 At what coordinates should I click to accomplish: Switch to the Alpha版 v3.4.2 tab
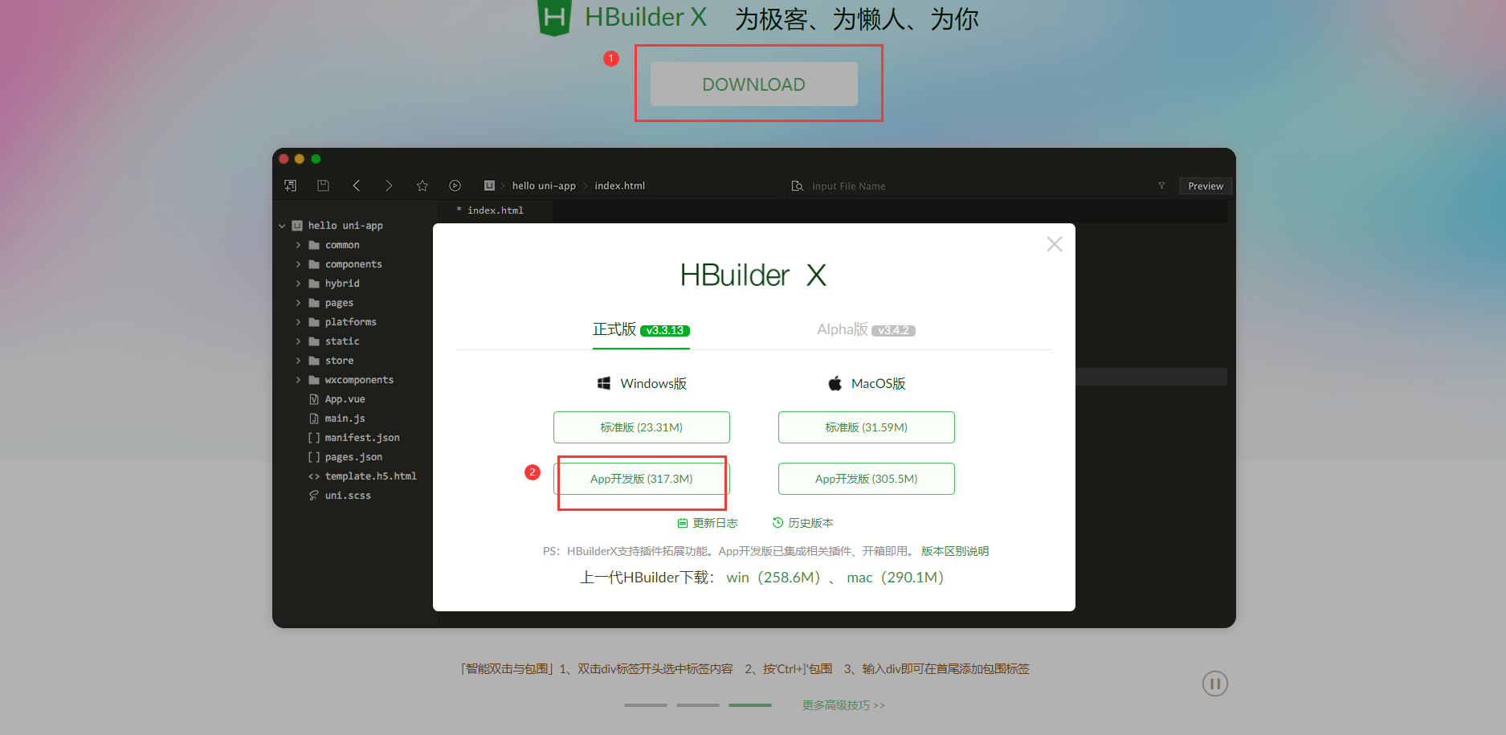click(866, 330)
